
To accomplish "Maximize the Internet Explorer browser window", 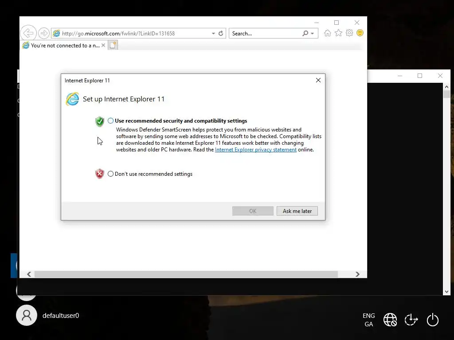I will click(x=337, y=23).
